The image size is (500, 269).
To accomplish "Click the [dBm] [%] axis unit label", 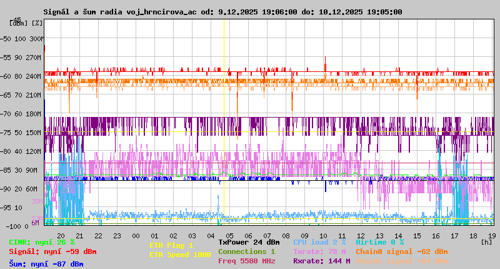I will pyautogui.click(x=26, y=23).
